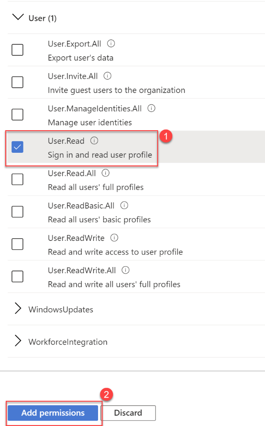Viewport: 265px width, 426px height.
Task: Expand the WorkforceIntegration section
Action: coord(18,341)
